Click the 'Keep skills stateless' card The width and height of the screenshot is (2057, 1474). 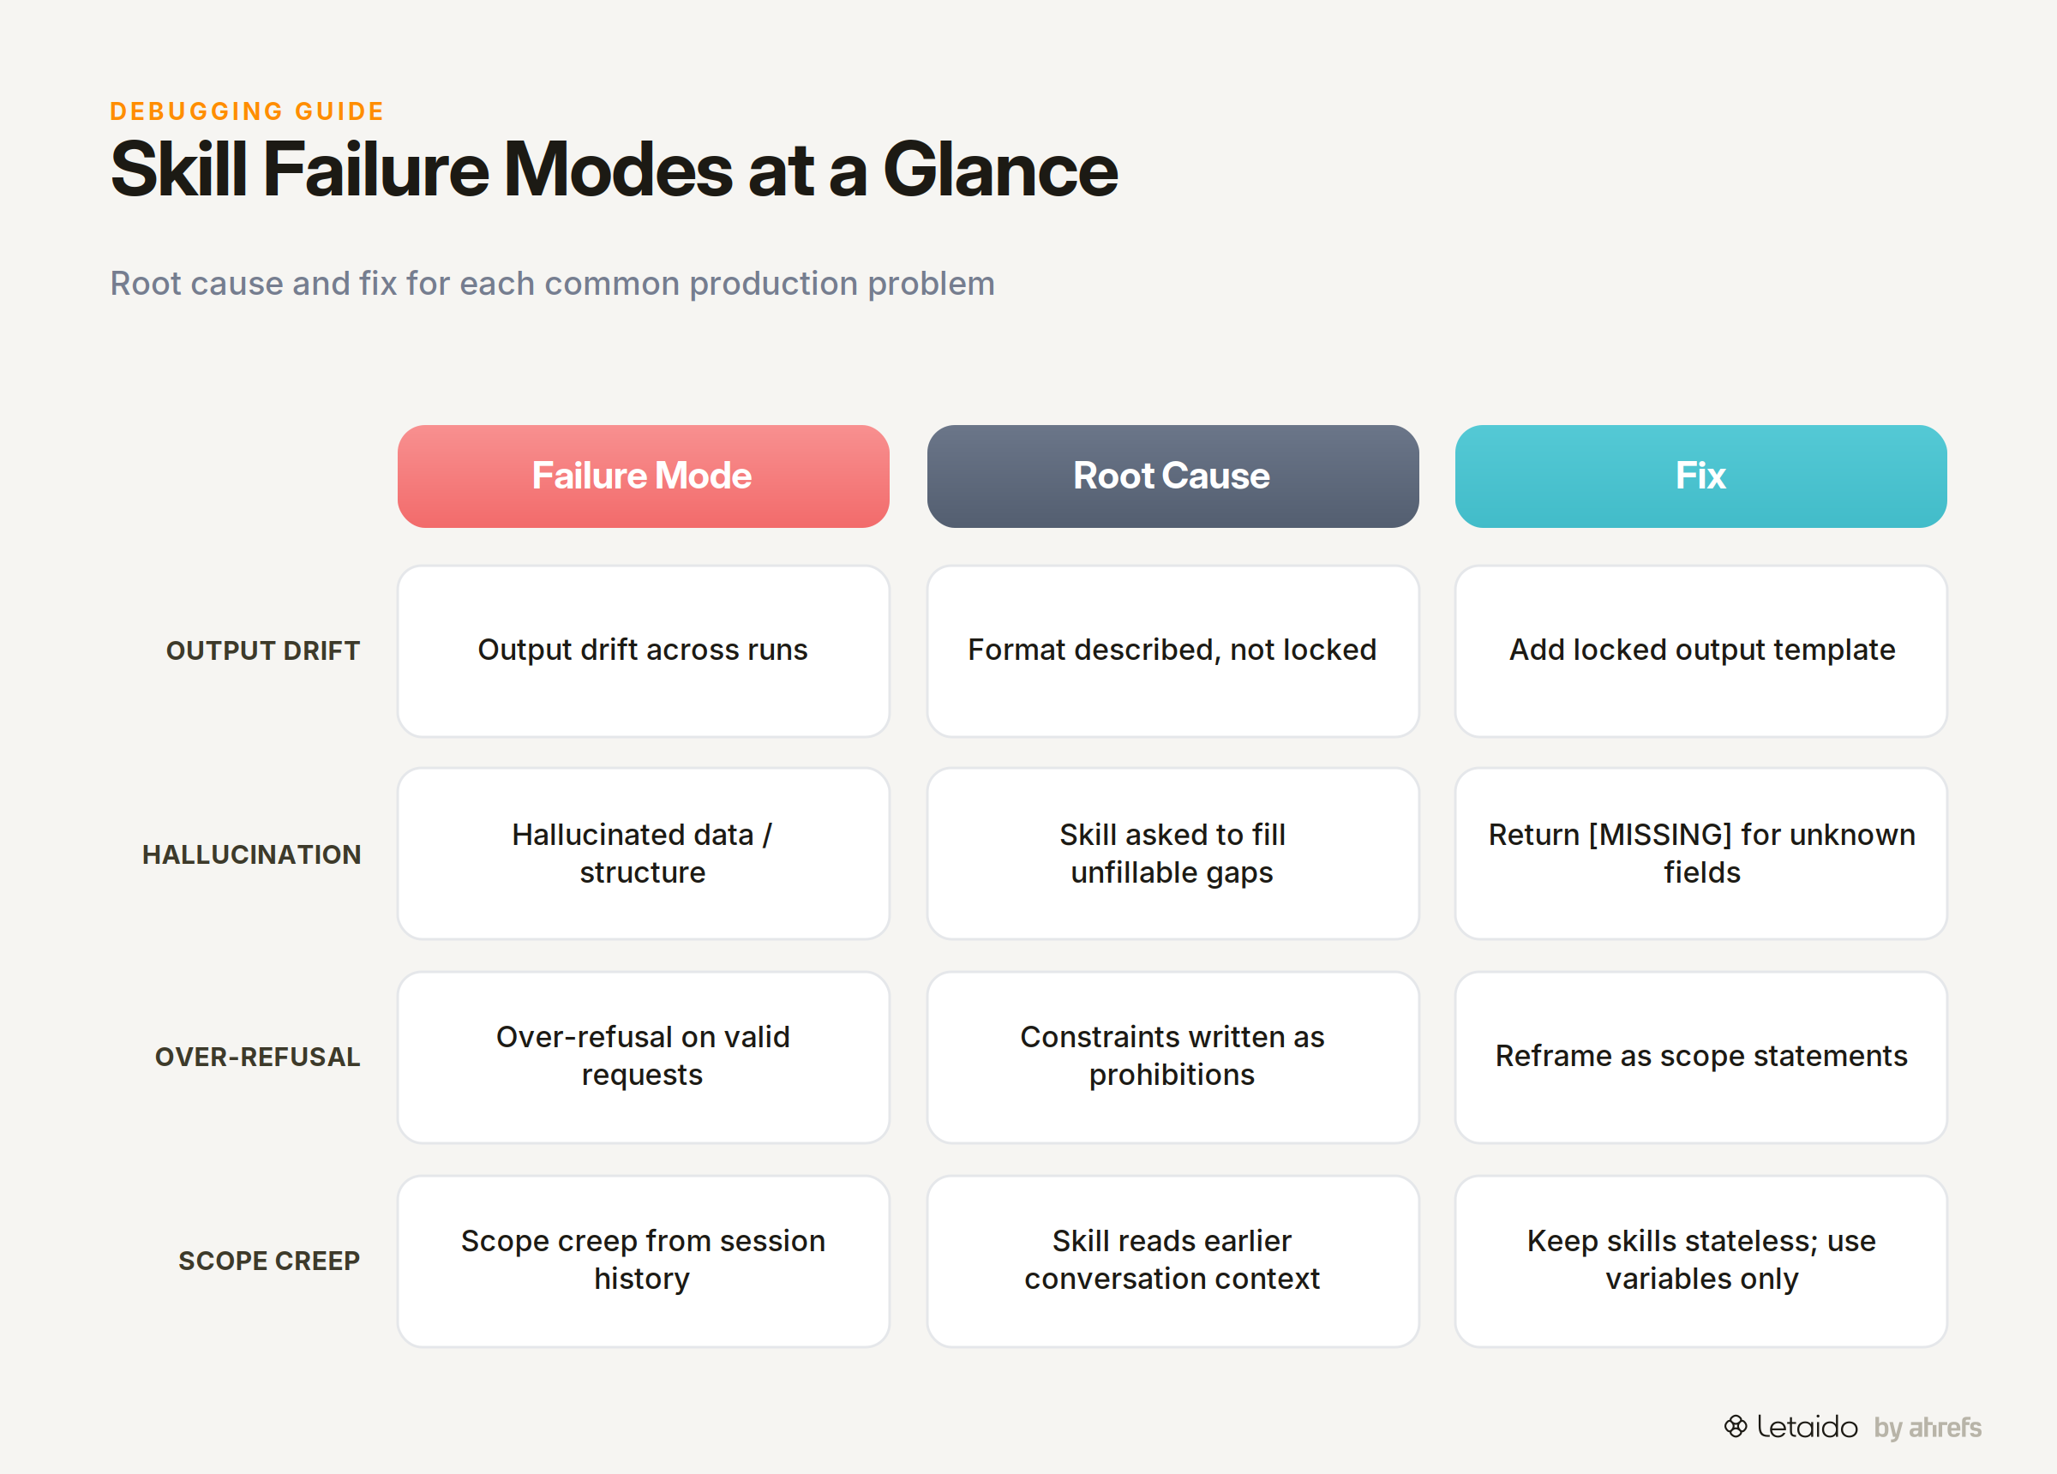1700,1261
